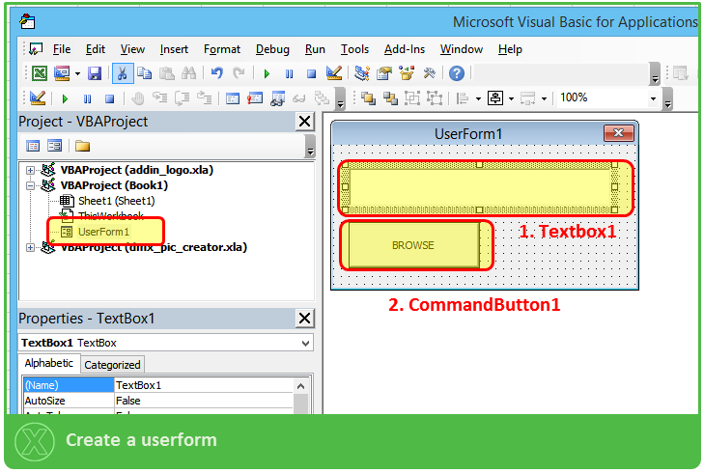The height and width of the screenshot is (473, 704).
Task: Click the Step Over icon
Action: [x=182, y=97]
